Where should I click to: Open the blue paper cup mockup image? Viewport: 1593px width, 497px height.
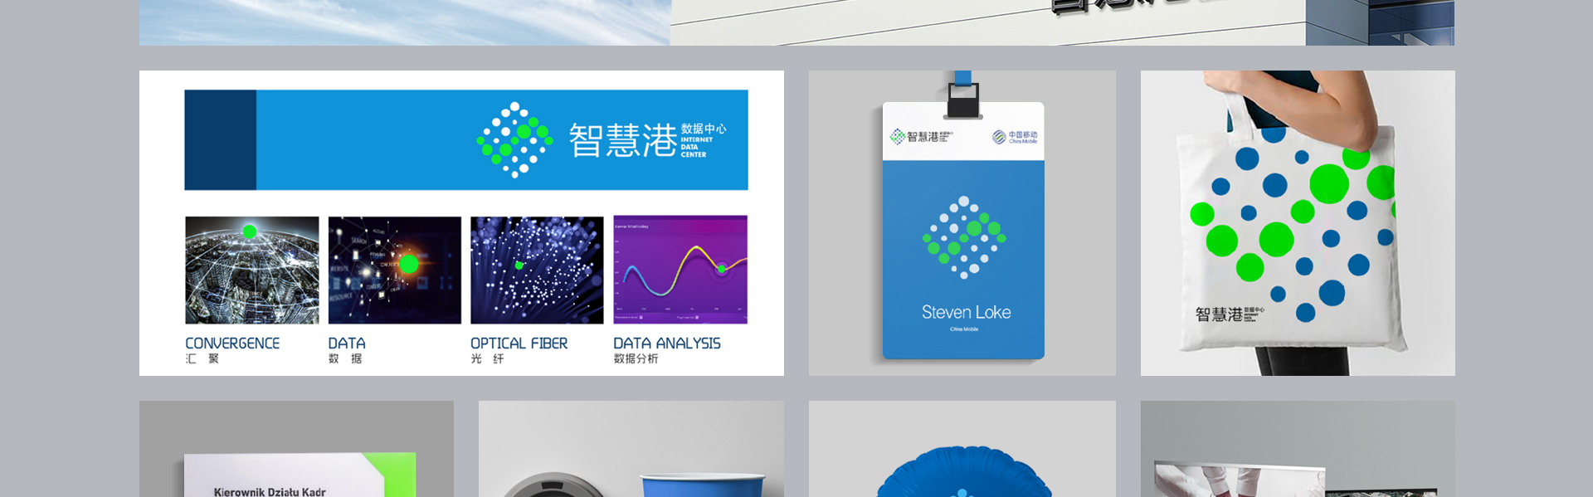pyautogui.click(x=631, y=449)
